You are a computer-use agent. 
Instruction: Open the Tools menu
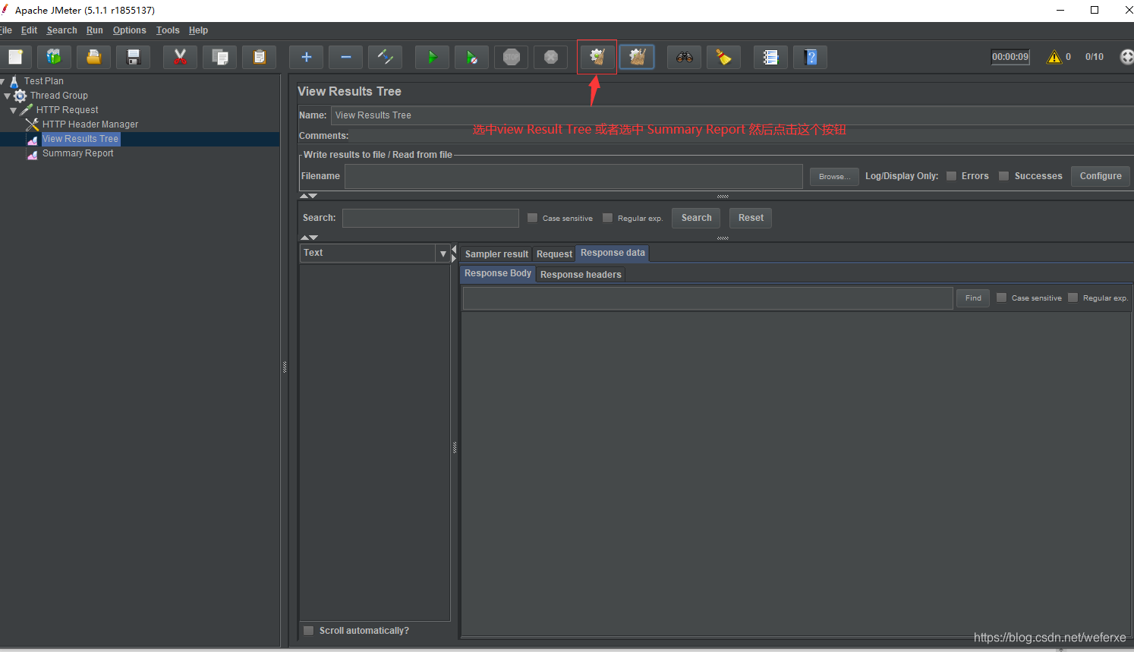tap(168, 30)
